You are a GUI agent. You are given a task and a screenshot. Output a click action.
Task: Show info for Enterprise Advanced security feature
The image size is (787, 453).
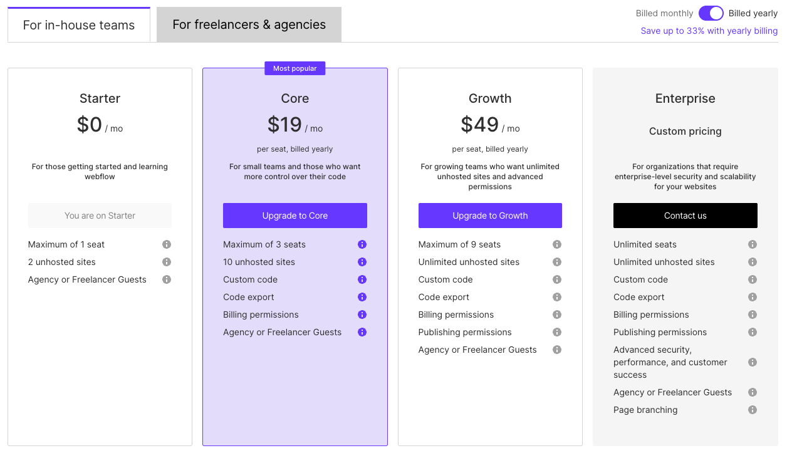753,362
